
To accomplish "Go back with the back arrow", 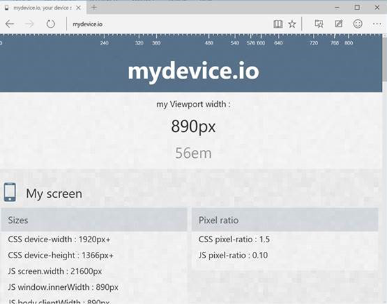I will (10, 24).
